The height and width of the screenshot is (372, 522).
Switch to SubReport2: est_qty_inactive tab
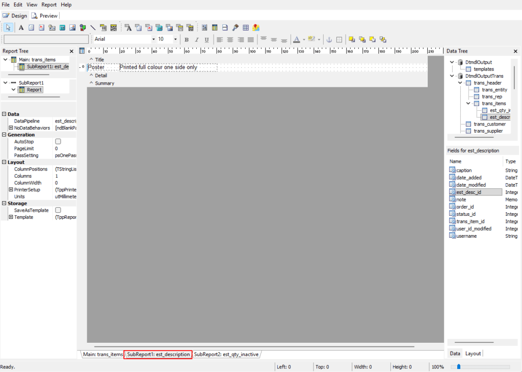click(226, 354)
